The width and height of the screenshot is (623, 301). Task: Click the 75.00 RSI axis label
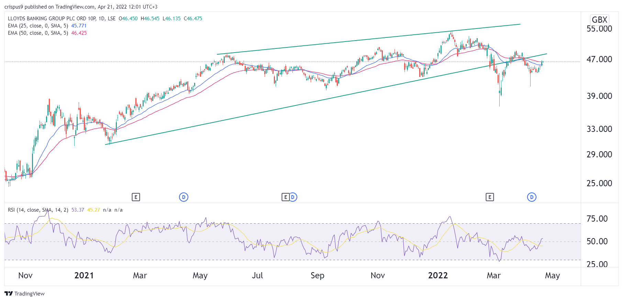tap(597, 219)
